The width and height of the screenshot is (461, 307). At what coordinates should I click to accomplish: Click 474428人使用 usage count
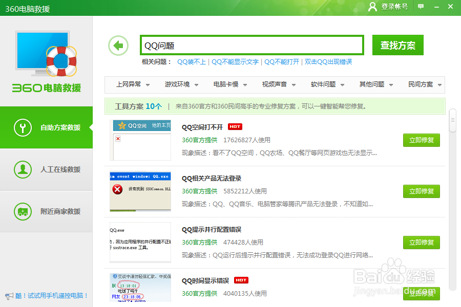coord(243,243)
